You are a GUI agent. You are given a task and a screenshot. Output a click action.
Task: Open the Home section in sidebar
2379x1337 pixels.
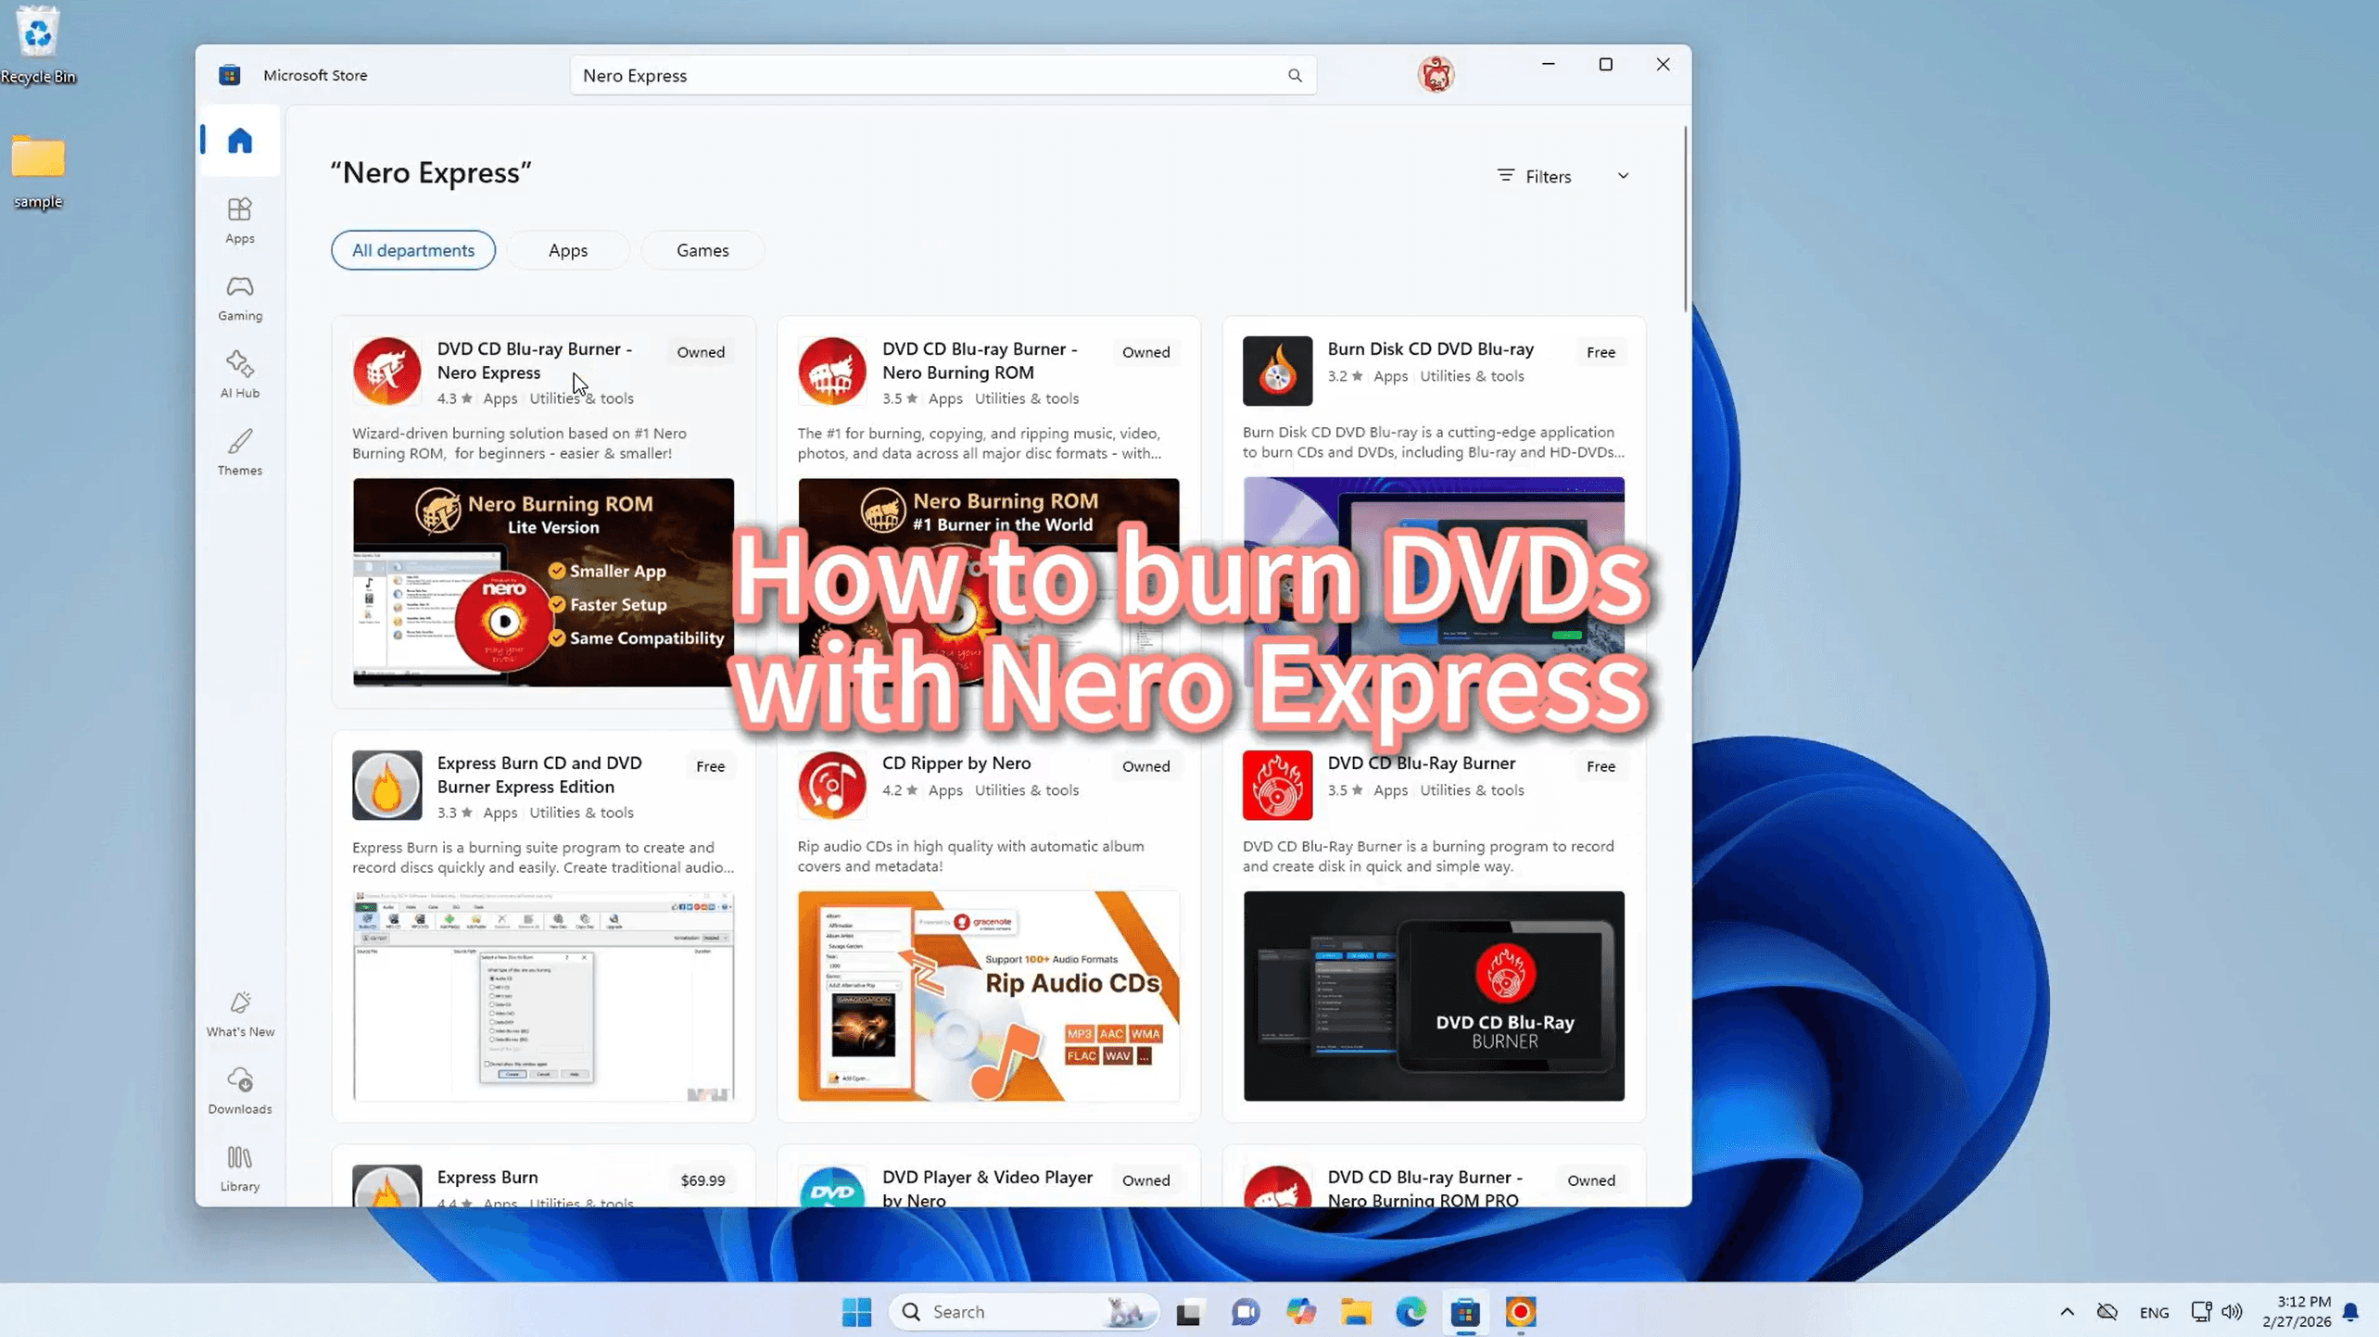(x=239, y=141)
